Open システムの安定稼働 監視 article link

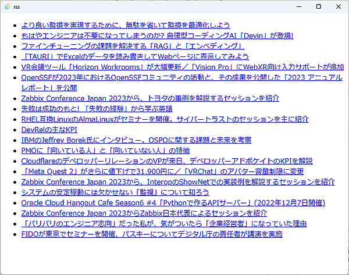115,192
